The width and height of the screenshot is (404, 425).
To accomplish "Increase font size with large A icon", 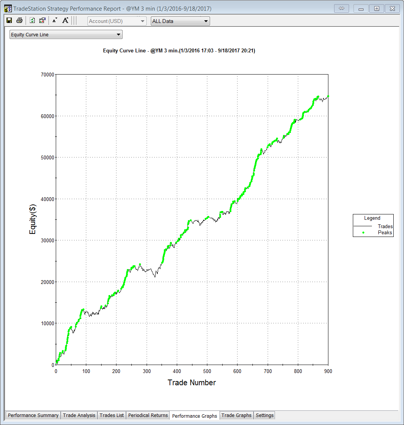I will (65, 21).
